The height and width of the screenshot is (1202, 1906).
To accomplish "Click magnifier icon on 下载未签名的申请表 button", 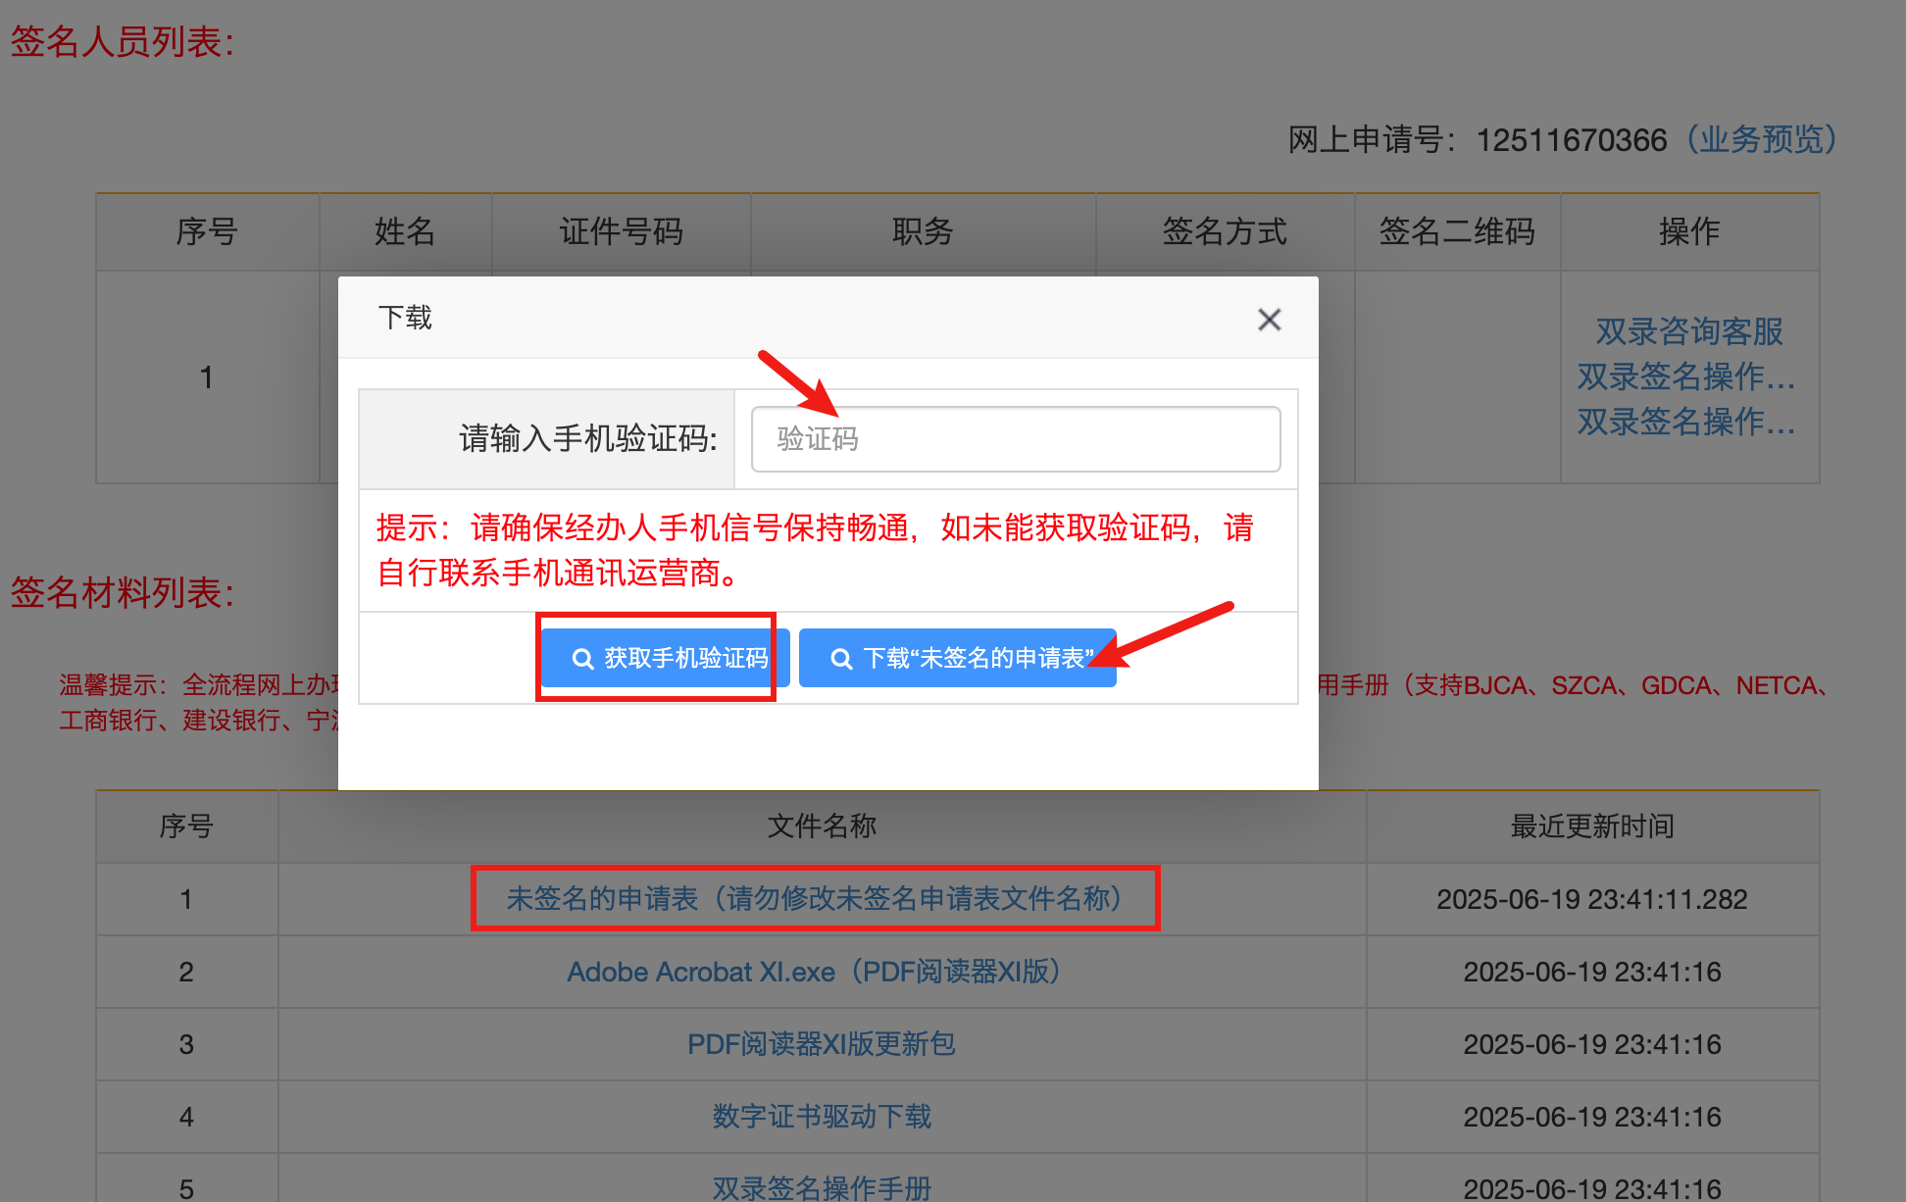I will coord(841,659).
